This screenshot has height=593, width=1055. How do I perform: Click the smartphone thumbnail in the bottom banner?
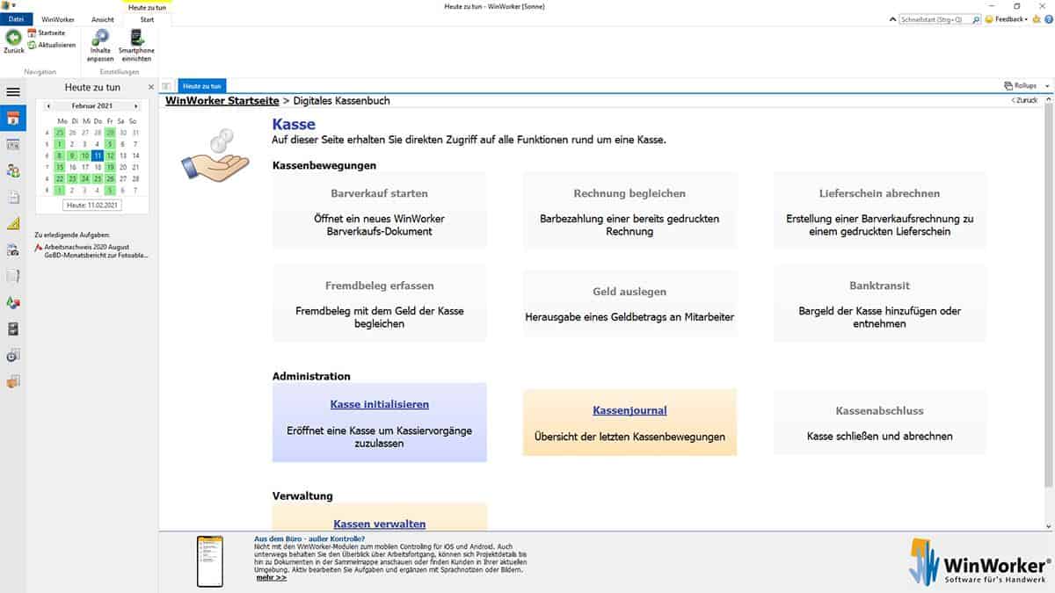coord(209,561)
